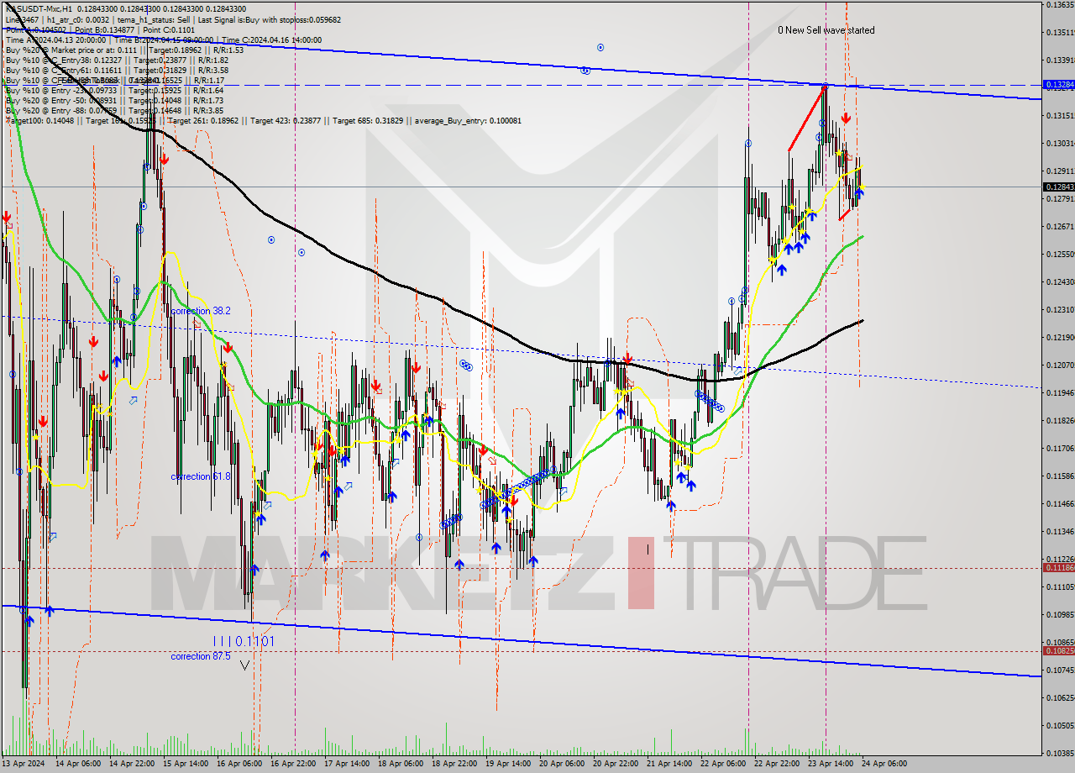The height and width of the screenshot is (773, 1075).
Task: Click the KASUSDT-Mxc,H1 symbol title line
Action: pos(125,9)
